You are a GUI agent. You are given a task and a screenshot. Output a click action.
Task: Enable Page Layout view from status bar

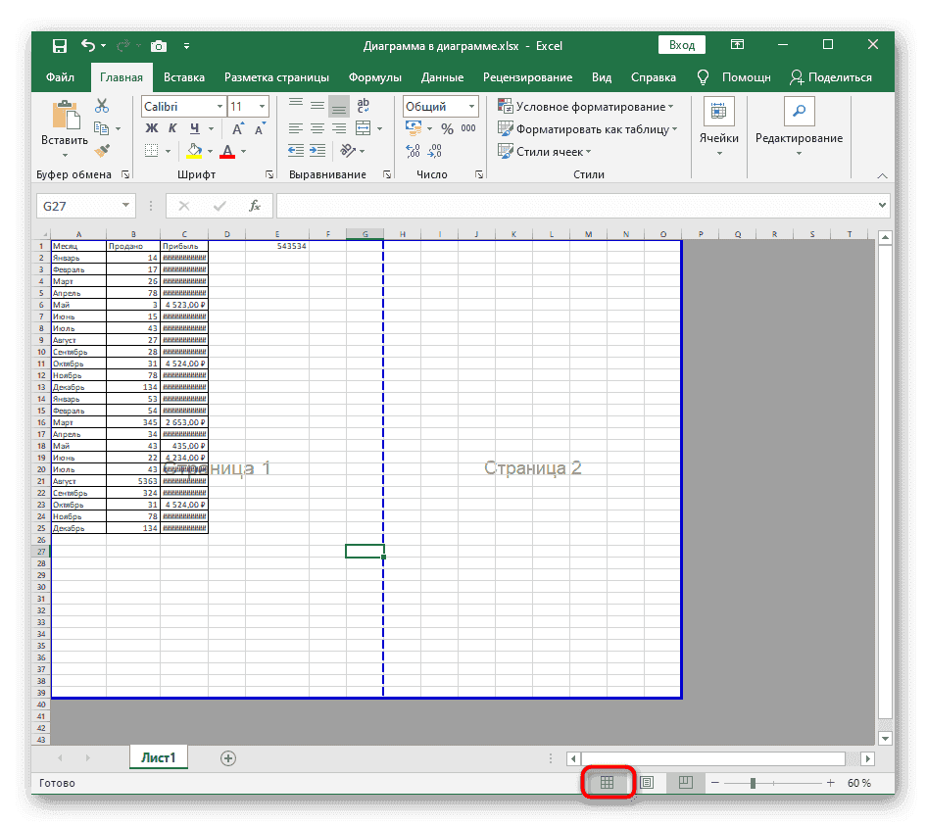click(x=647, y=782)
